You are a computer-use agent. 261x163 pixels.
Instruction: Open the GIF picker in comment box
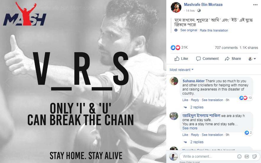tap(247, 156)
